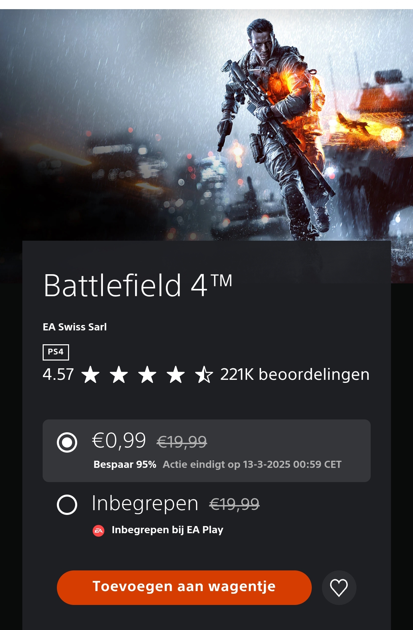Image resolution: width=413 pixels, height=630 pixels.
Task: Click the EA Play logo
Action: pyautogui.click(x=98, y=529)
